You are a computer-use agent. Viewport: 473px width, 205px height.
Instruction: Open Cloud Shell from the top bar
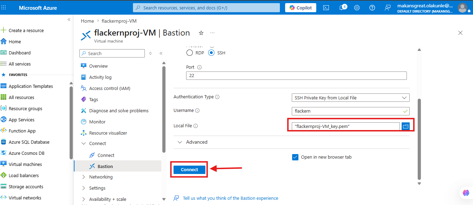click(x=326, y=8)
